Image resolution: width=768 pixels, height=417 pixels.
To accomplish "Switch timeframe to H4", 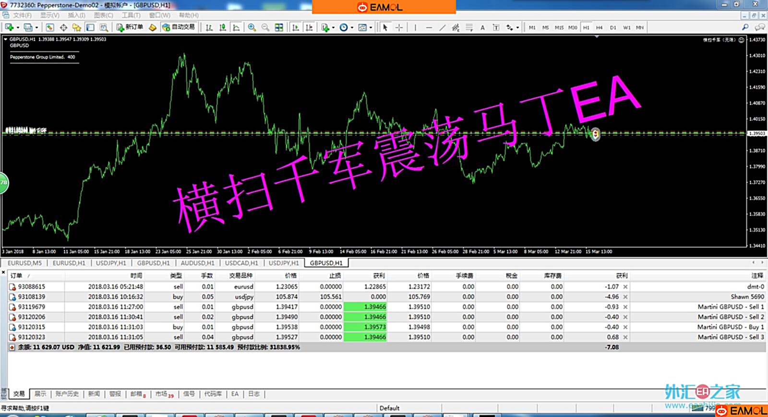I will [x=599, y=27].
